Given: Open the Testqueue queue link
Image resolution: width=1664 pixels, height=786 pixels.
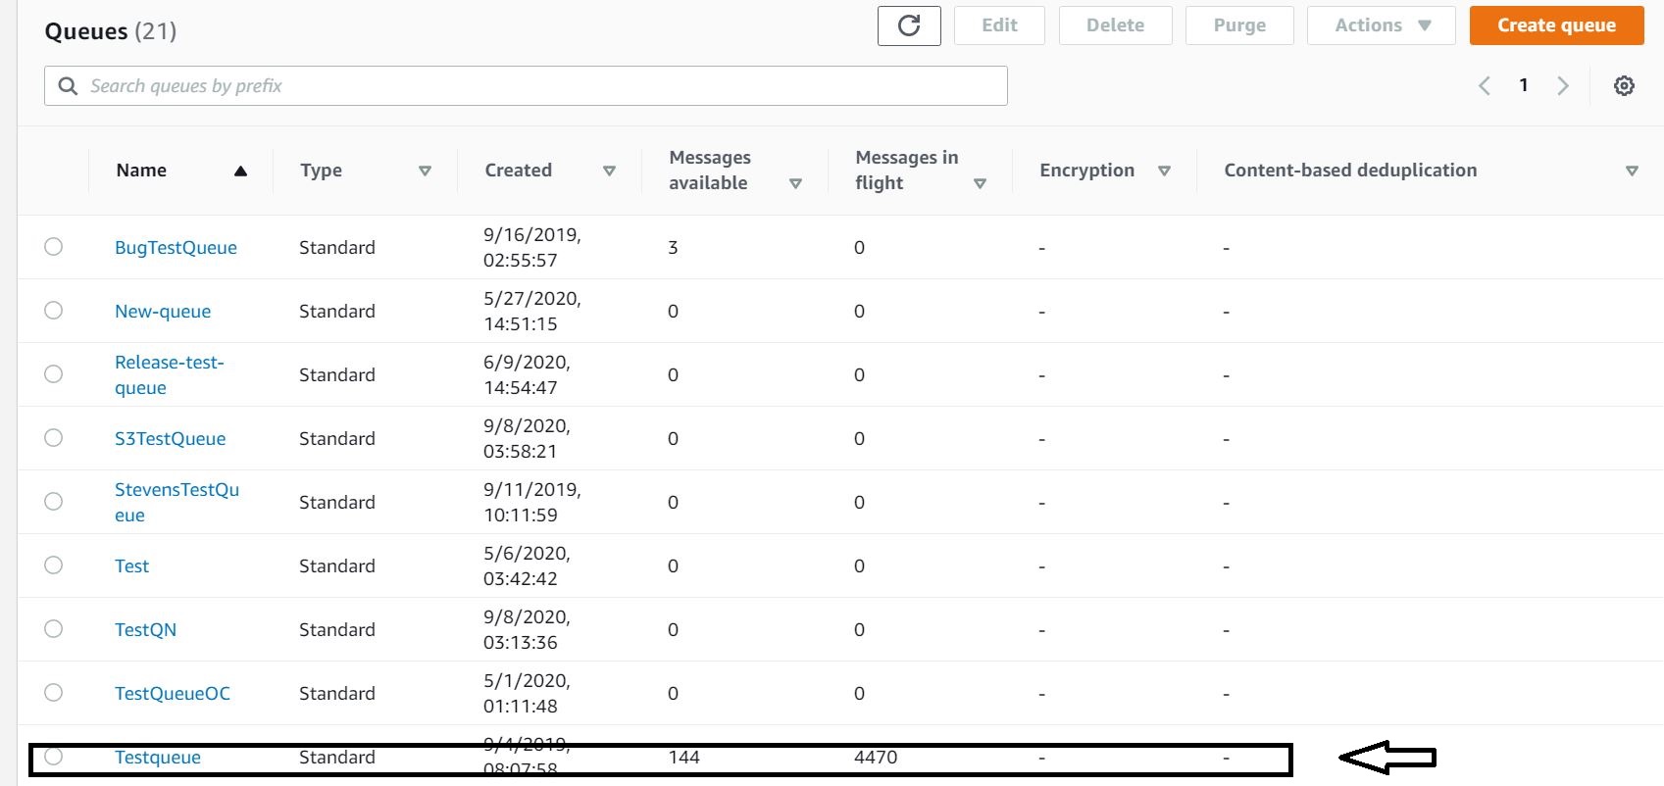Looking at the screenshot, I should coord(158,758).
